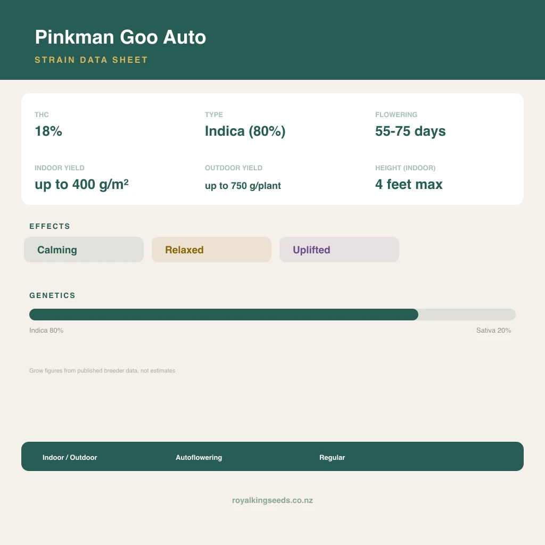Choose Regular in bottom bar
This screenshot has width=545, height=545.
[x=332, y=457]
